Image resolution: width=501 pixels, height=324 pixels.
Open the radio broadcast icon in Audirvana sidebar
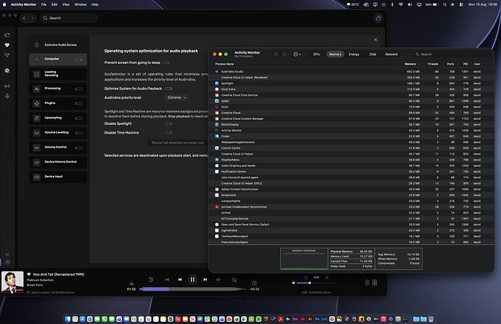7,86
